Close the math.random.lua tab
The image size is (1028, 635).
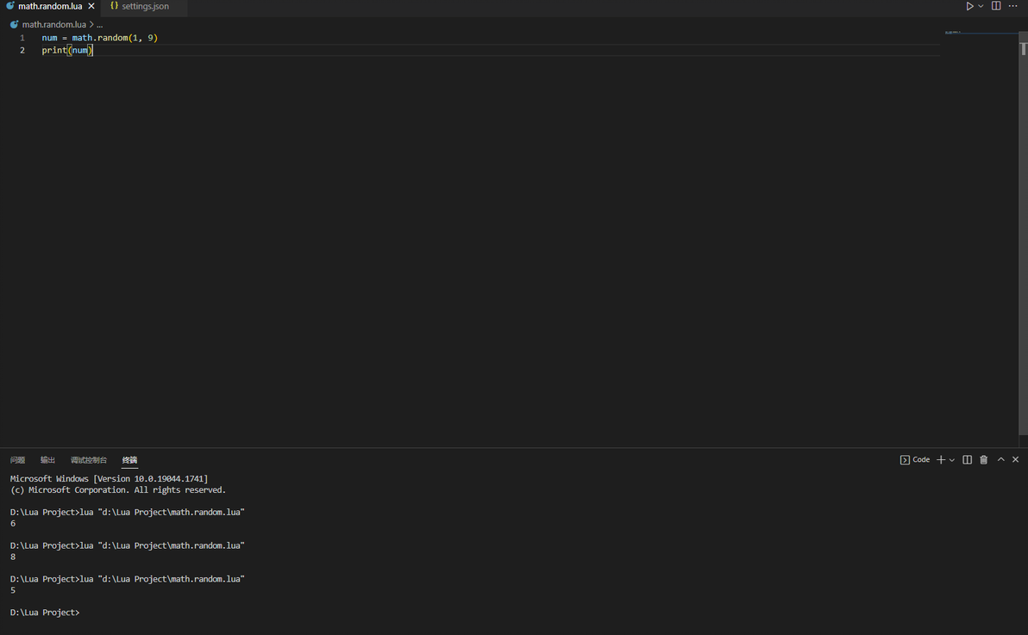[91, 6]
